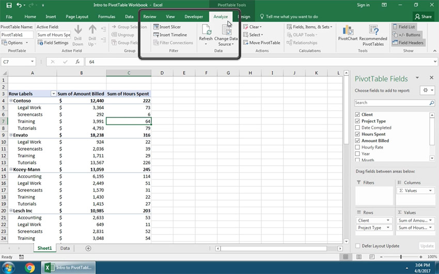Click the new sheet plus icon
Screen dimensions: 439x274
coord(88,248)
